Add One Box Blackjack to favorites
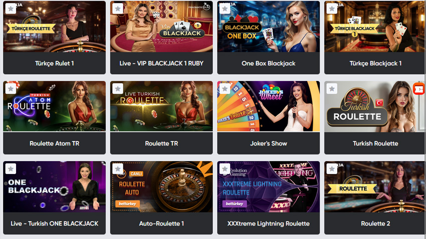The width and height of the screenshot is (426, 239). 225,8
